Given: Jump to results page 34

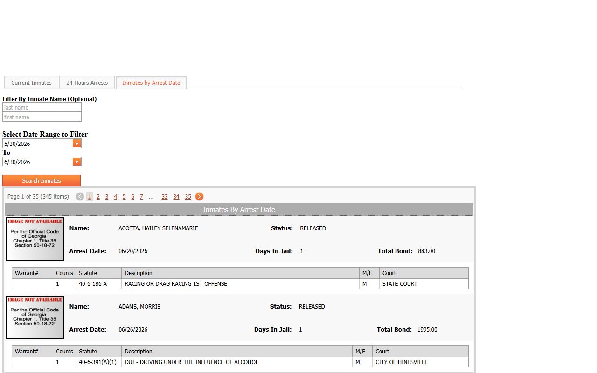Looking at the screenshot, I should coord(176,197).
